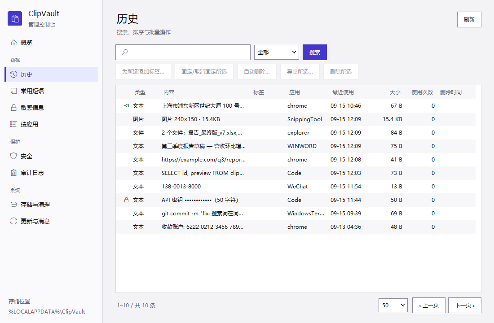Click the ClipVault clipboard logo icon

click(x=15, y=18)
